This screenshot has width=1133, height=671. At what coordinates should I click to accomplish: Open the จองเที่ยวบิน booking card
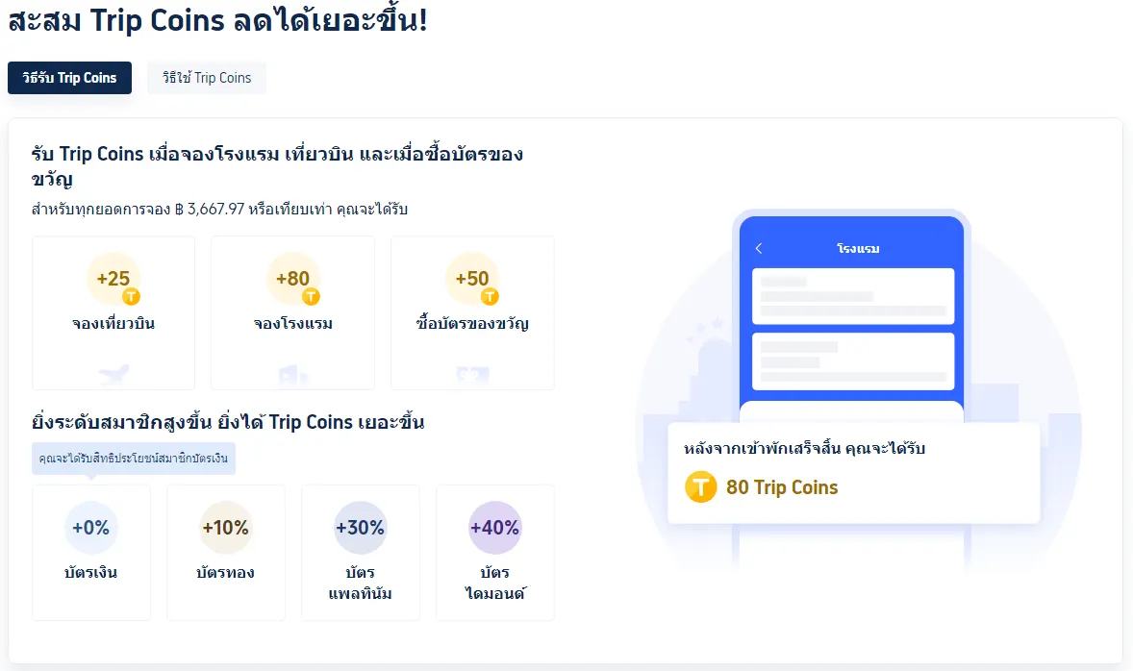click(113, 312)
